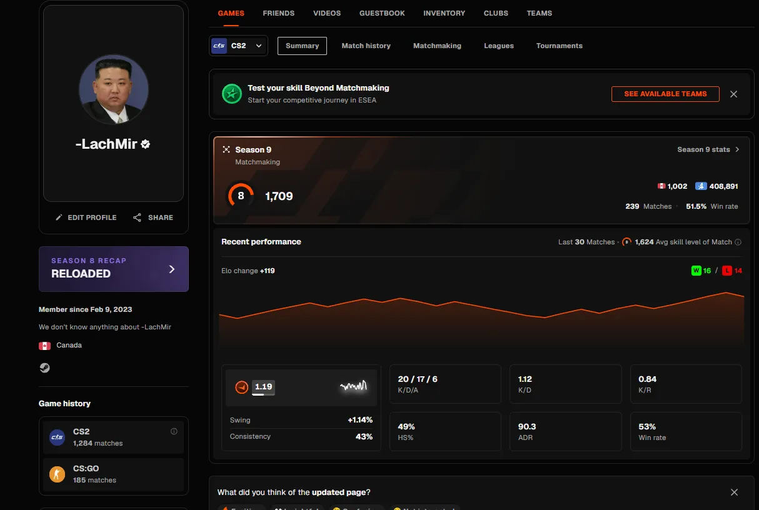Image resolution: width=759 pixels, height=510 pixels.
Task: Click the CS:GO orange game icon
Action: 57,474
